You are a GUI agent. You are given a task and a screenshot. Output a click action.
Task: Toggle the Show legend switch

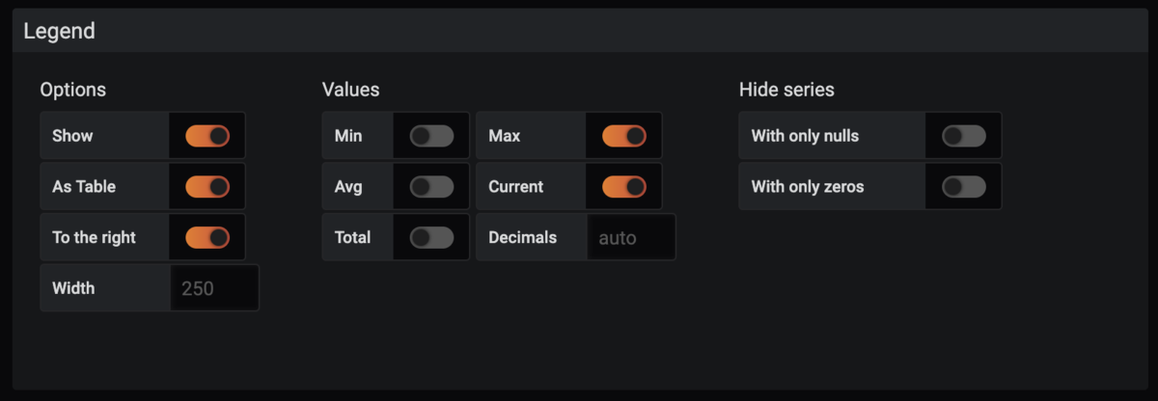coord(207,136)
